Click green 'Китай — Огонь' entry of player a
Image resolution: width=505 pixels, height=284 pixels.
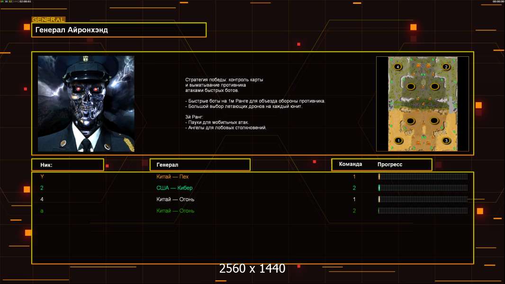[x=175, y=211]
